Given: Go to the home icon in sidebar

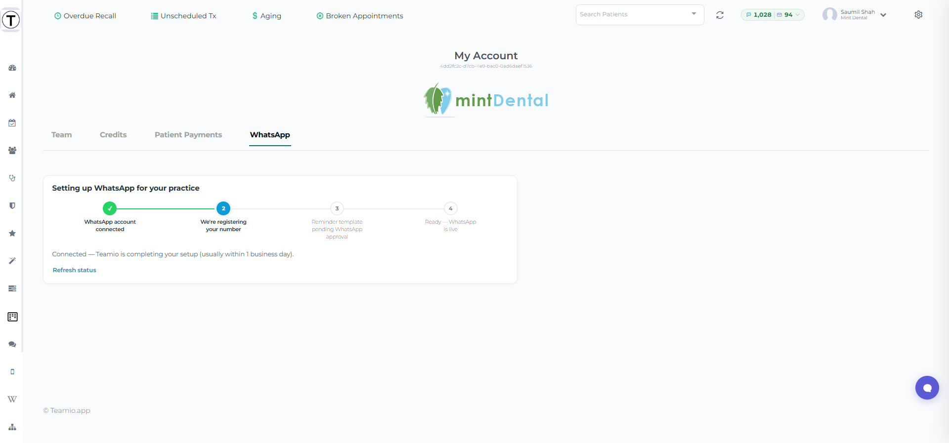Looking at the screenshot, I should coord(12,95).
